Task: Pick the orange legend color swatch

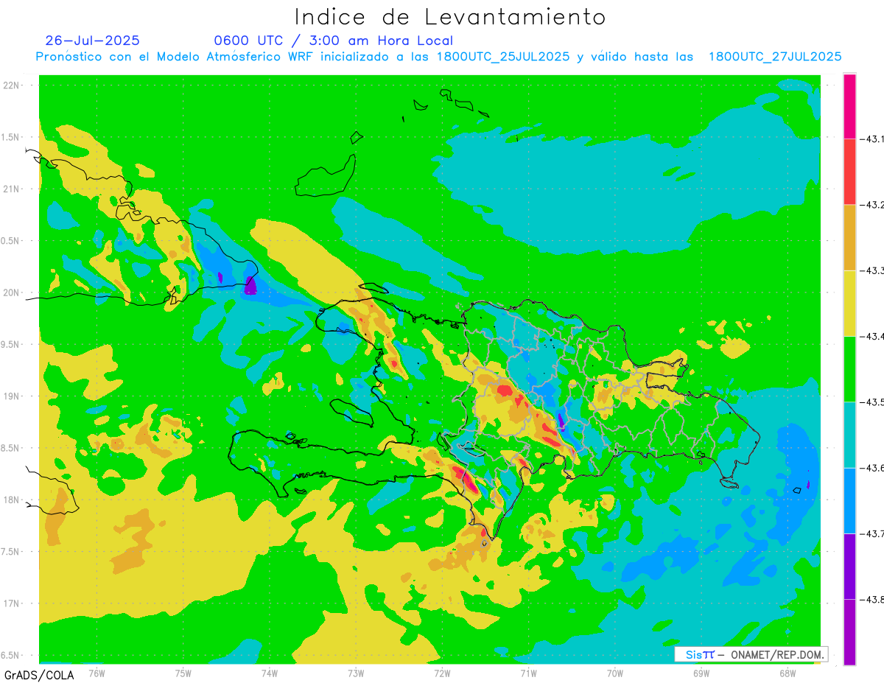Action: (x=849, y=237)
